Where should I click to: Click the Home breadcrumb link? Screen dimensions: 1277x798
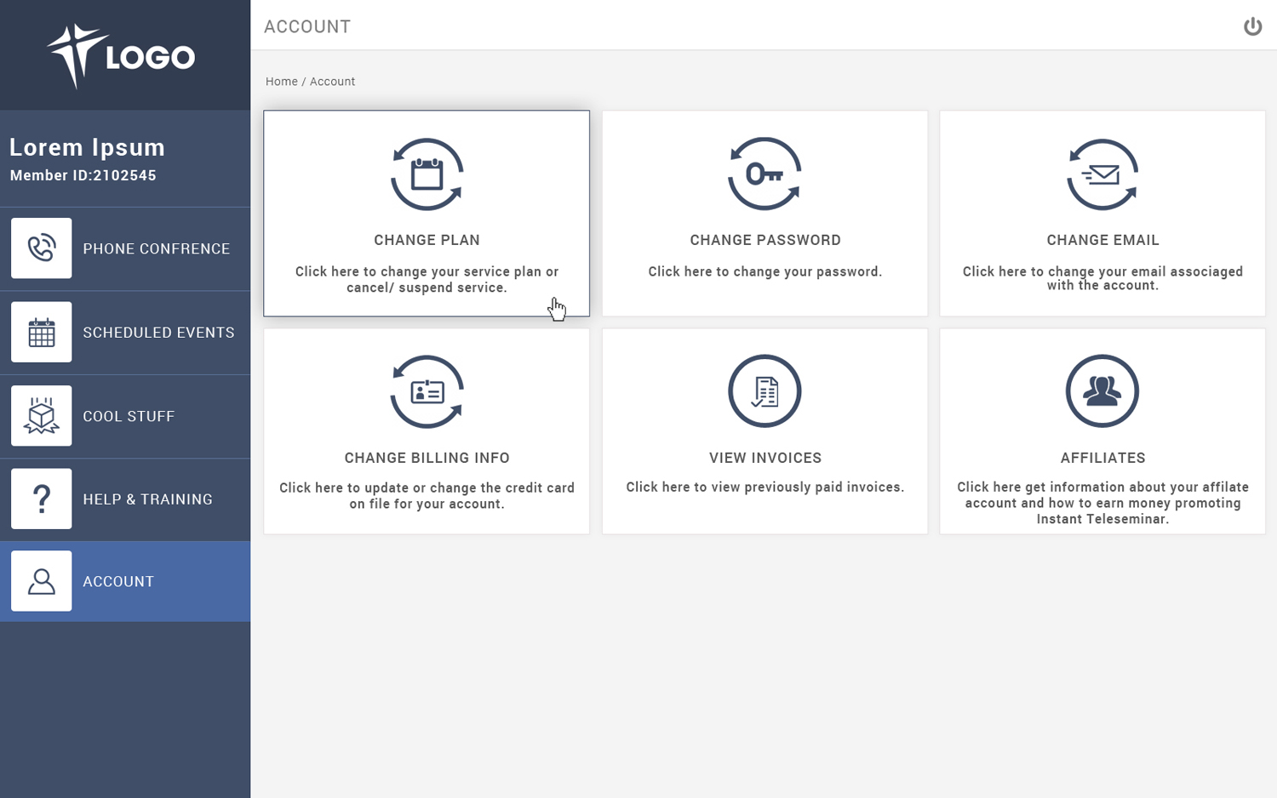(x=282, y=82)
